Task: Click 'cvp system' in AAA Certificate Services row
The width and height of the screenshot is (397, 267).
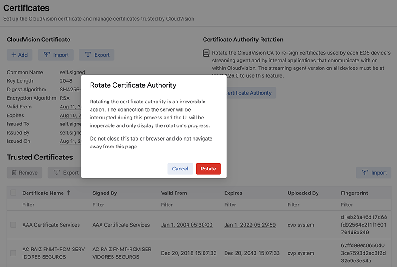Action: click(301, 225)
